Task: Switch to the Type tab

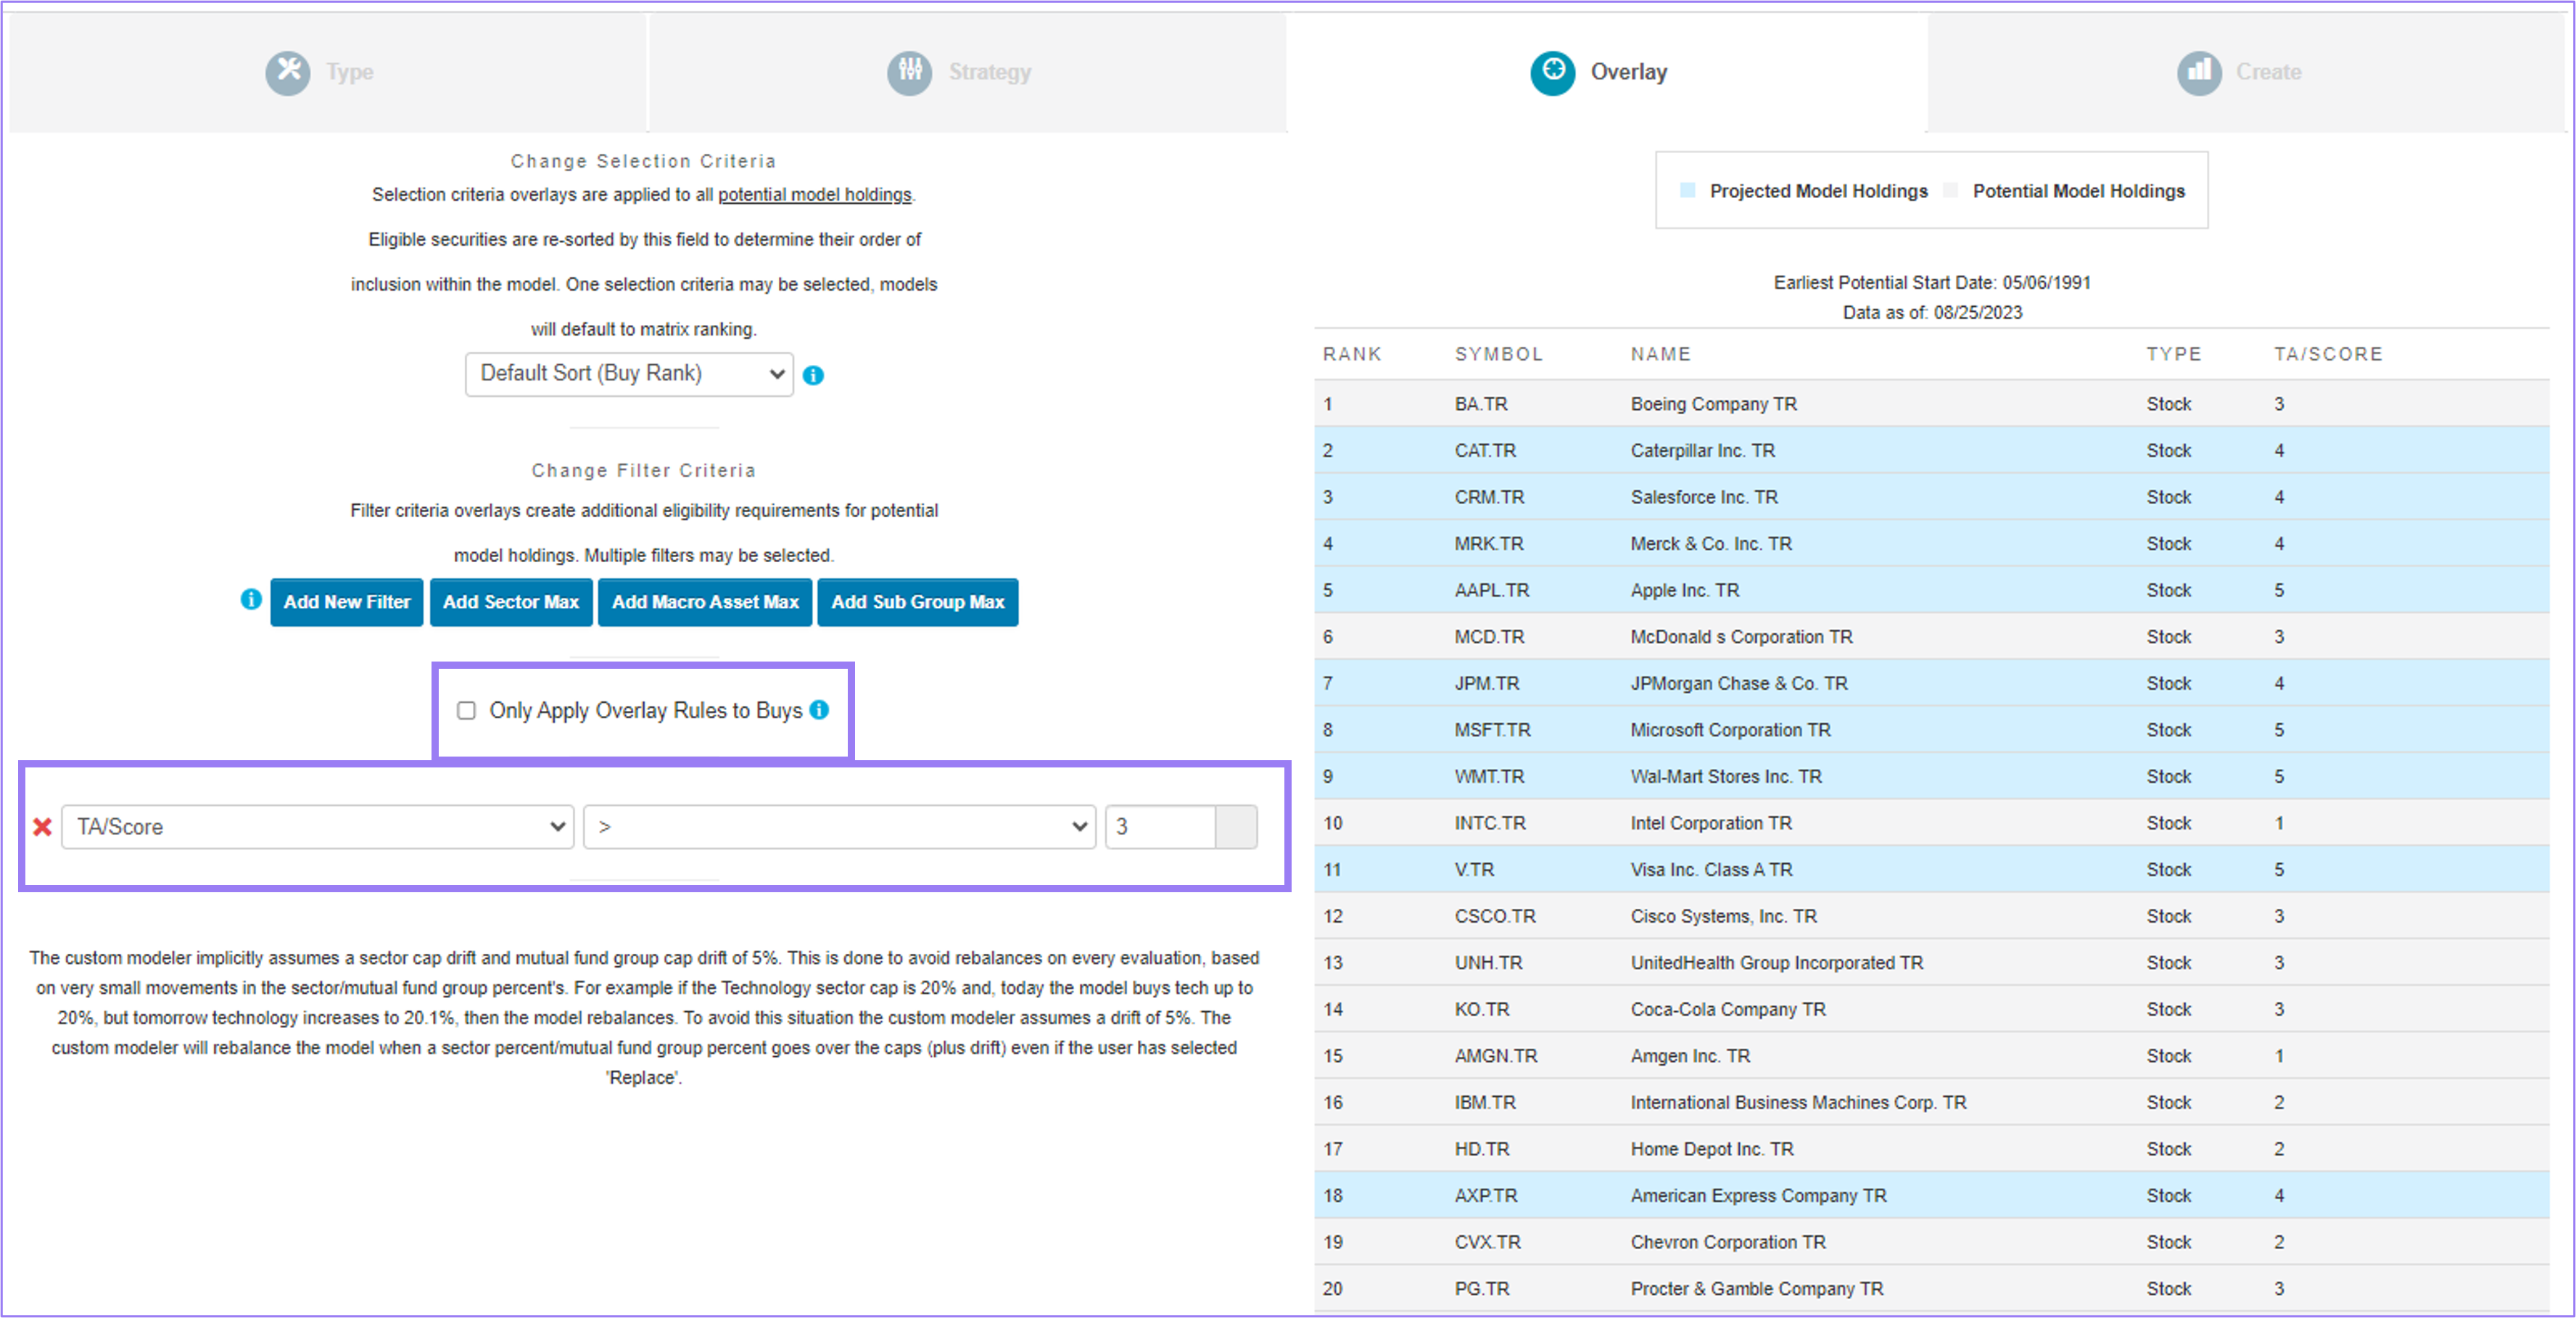Action: pos(328,72)
